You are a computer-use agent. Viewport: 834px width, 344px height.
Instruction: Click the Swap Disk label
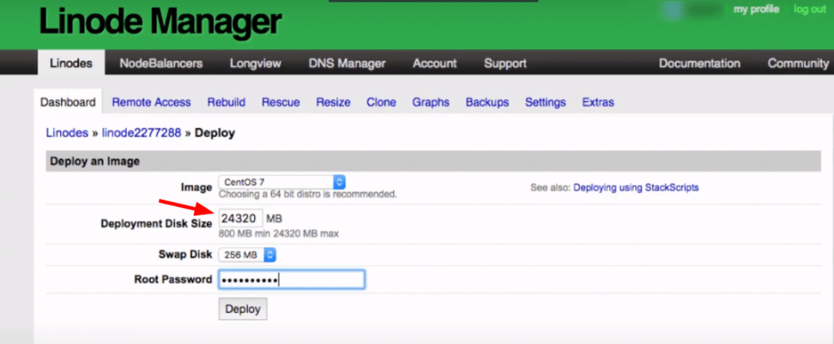(185, 254)
